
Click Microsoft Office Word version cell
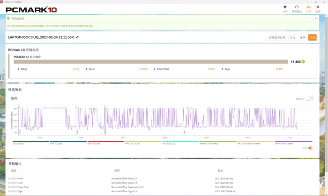click(x=125, y=179)
